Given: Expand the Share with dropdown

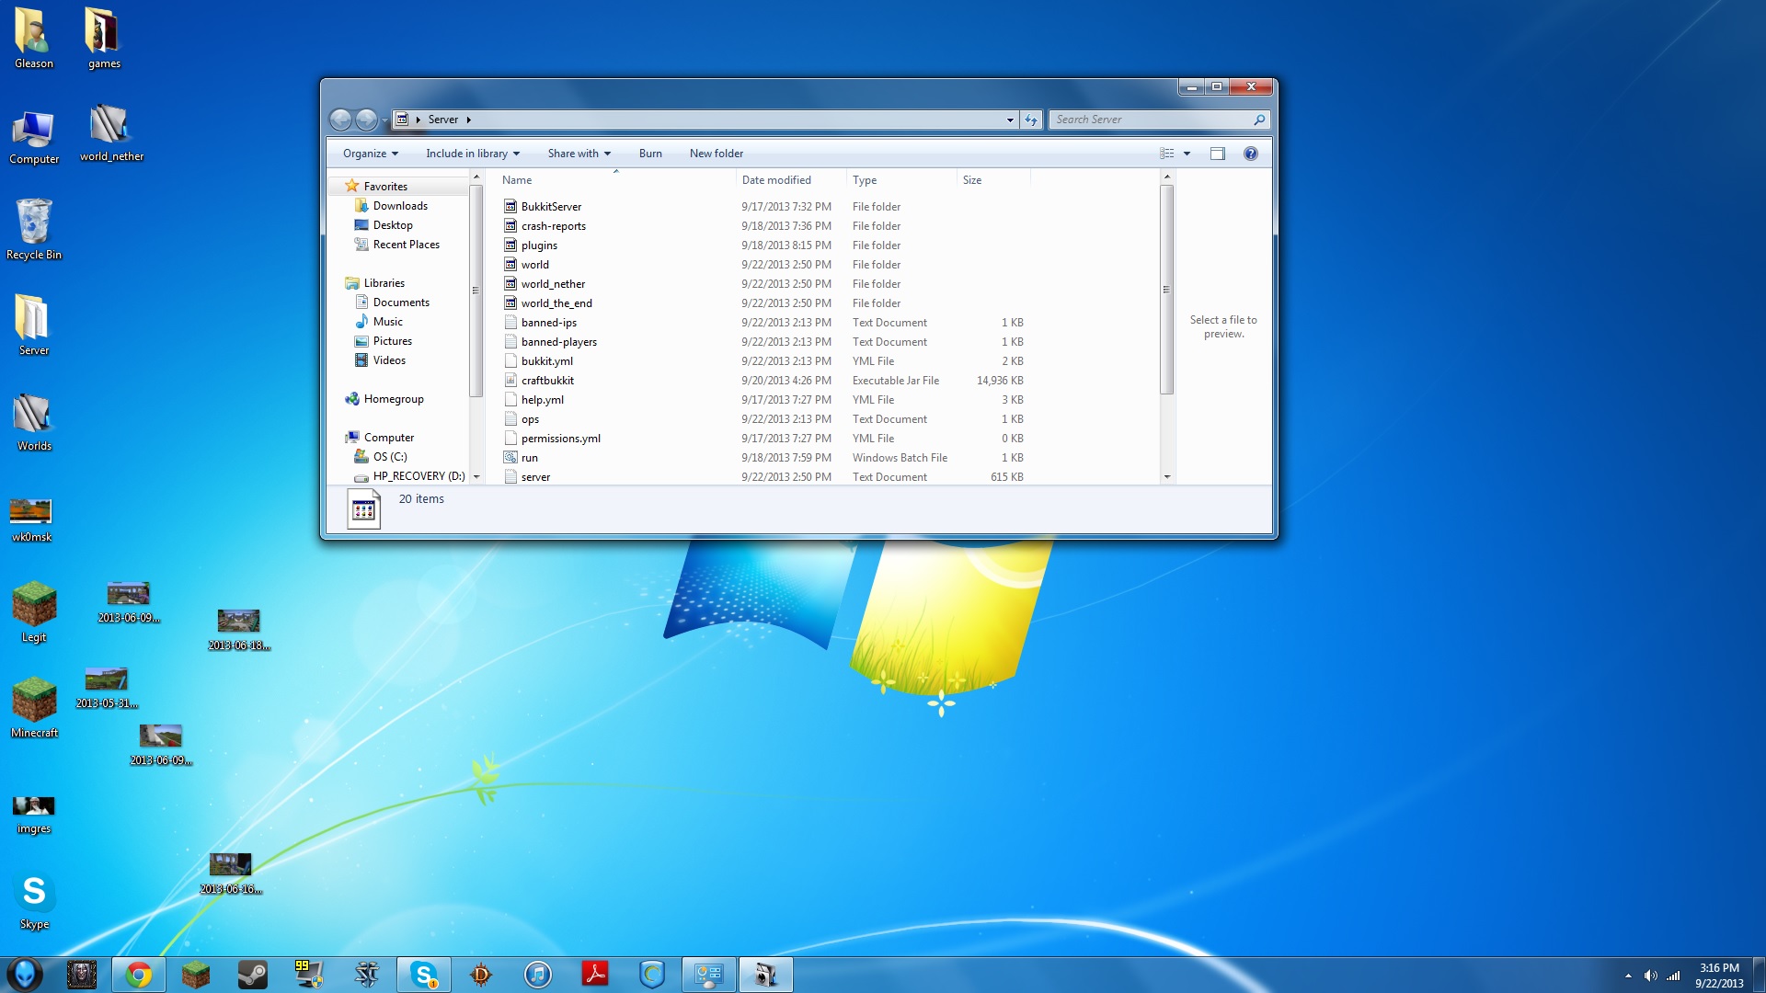Looking at the screenshot, I should 578,154.
